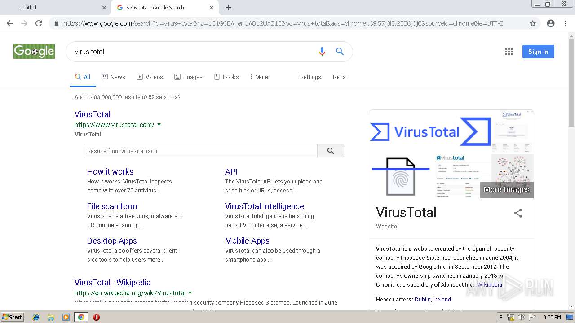Image resolution: width=575 pixels, height=323 pixels.
Task: Open the File scan form sitelink
Action: pos(112,206)
